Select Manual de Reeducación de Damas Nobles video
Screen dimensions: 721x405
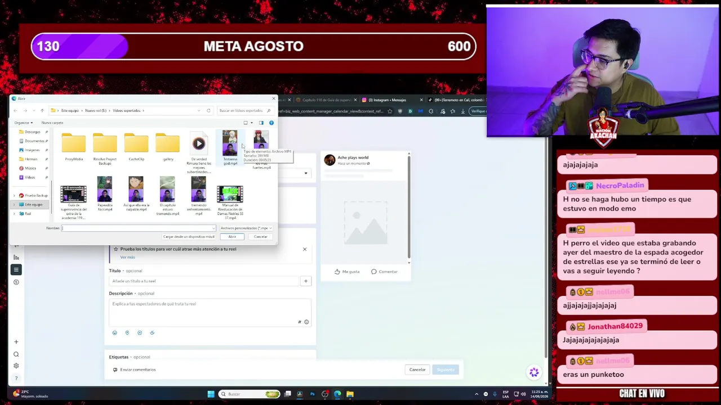230,201
